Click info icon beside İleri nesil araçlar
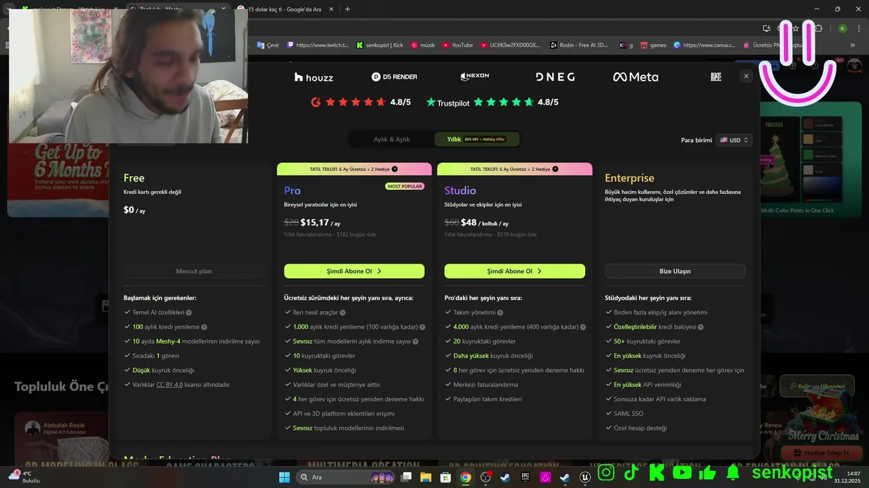The image size is (869, 488). [342, 312]
